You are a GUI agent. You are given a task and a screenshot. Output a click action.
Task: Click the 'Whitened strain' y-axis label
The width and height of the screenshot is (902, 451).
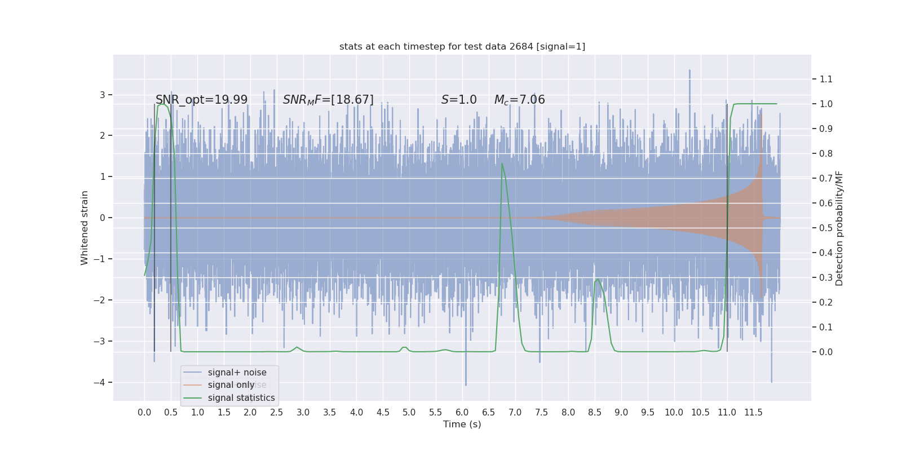[85, 228]
